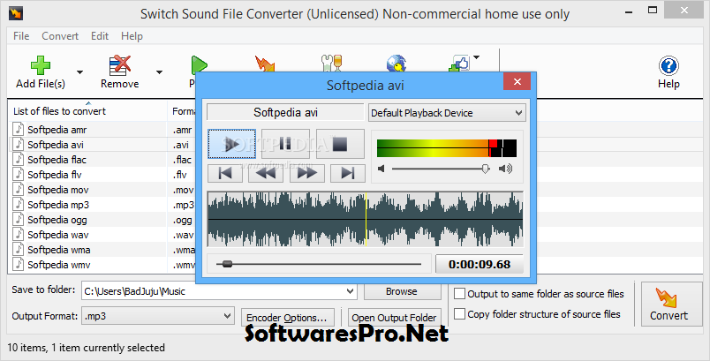
Task: Click the mute speaker icon by the volume slider
Action: pyautogui.click(x=381, y=169)
